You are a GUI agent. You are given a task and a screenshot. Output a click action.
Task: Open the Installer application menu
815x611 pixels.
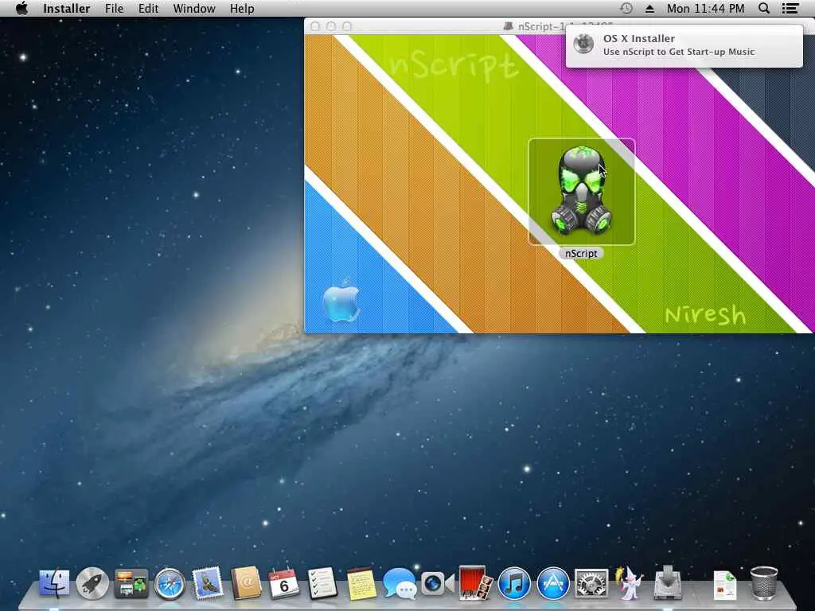point(67,8)
